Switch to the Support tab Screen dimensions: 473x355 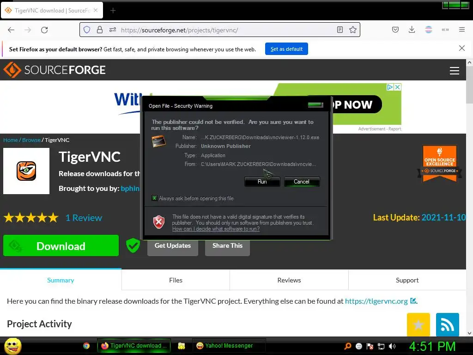[x=407, y=280]
